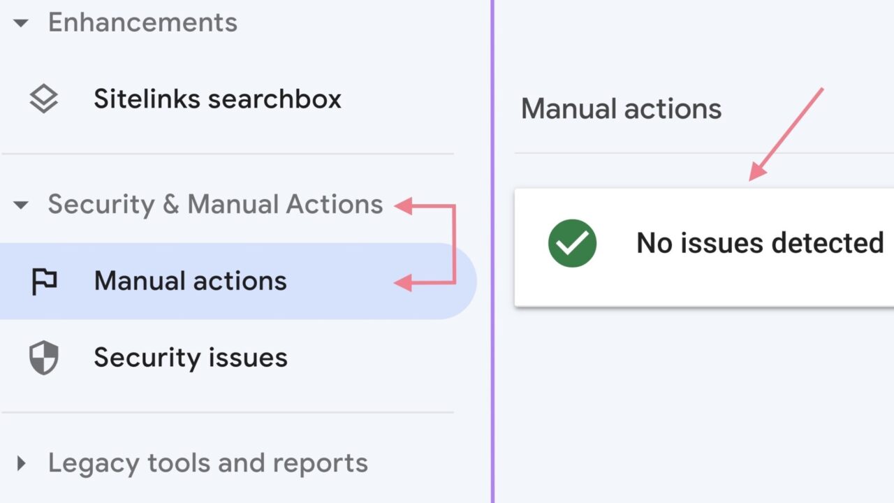This screenshot has width=894, height=503.
Task: Click the red arrow pointing at the status card
Action: point(786,134)
